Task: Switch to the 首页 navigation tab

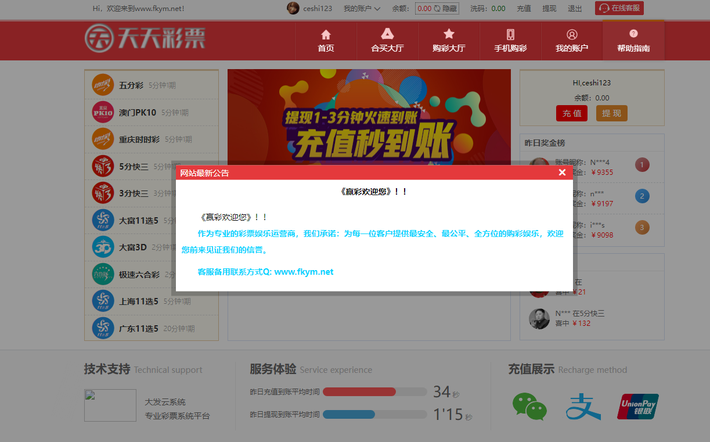Action: tap(326, 40)
